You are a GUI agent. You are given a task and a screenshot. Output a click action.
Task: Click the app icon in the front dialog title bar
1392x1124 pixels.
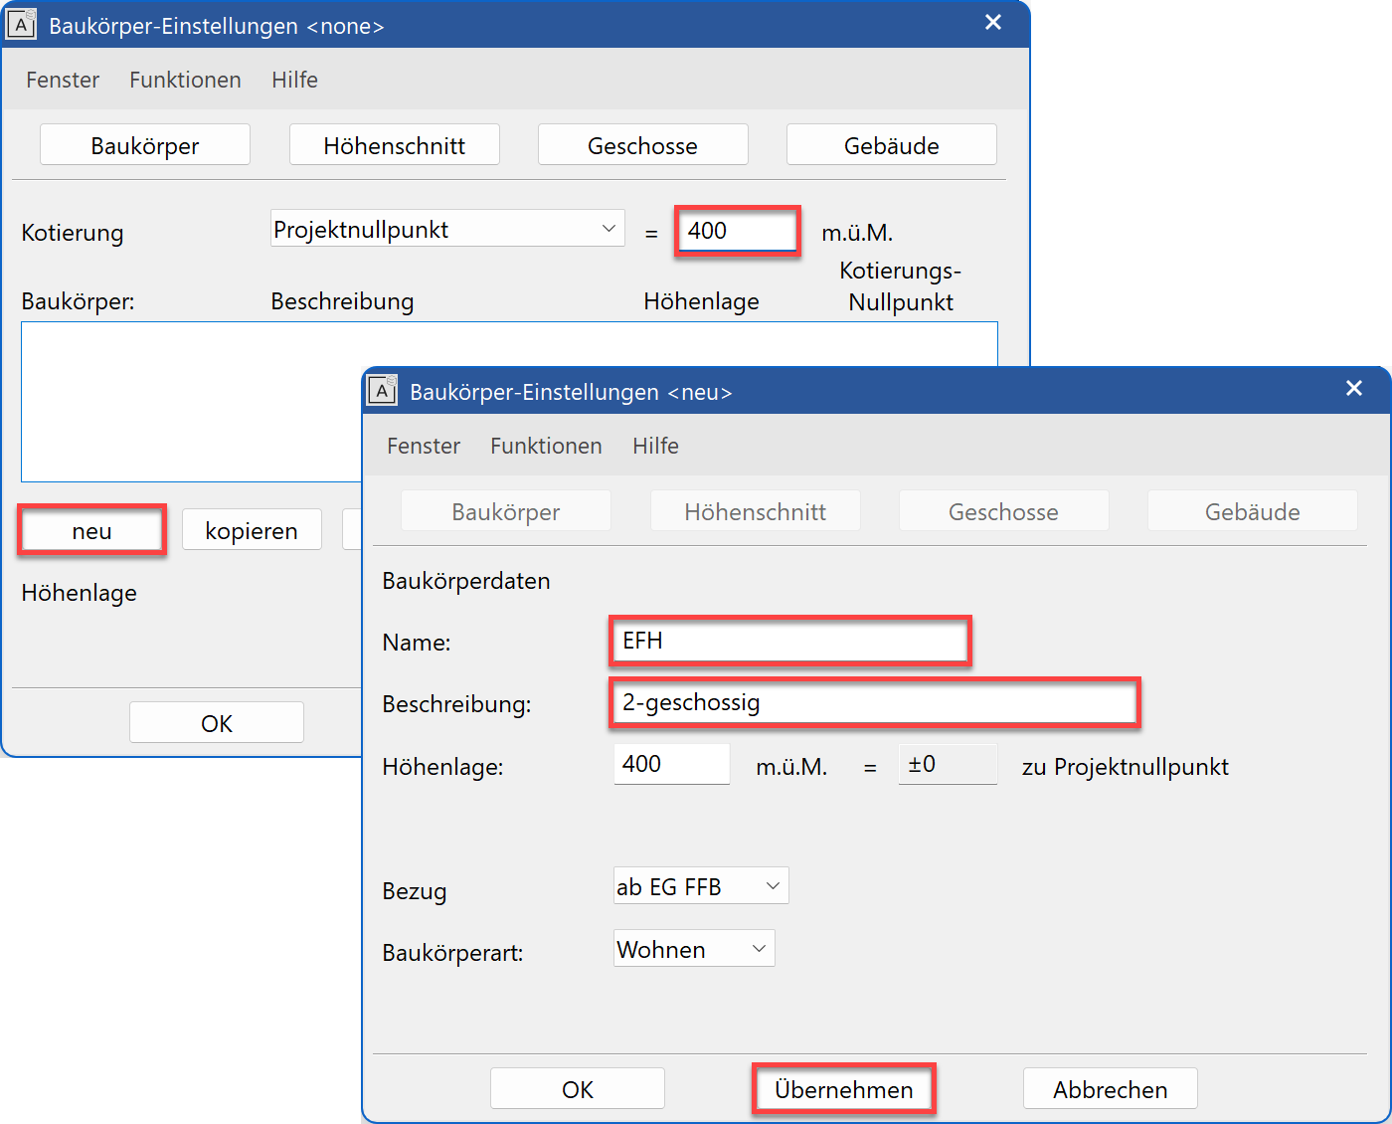coord(382,391)
